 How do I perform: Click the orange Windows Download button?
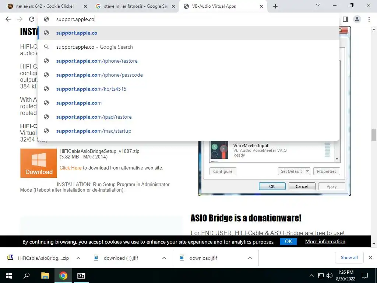[x=39, y=163]
